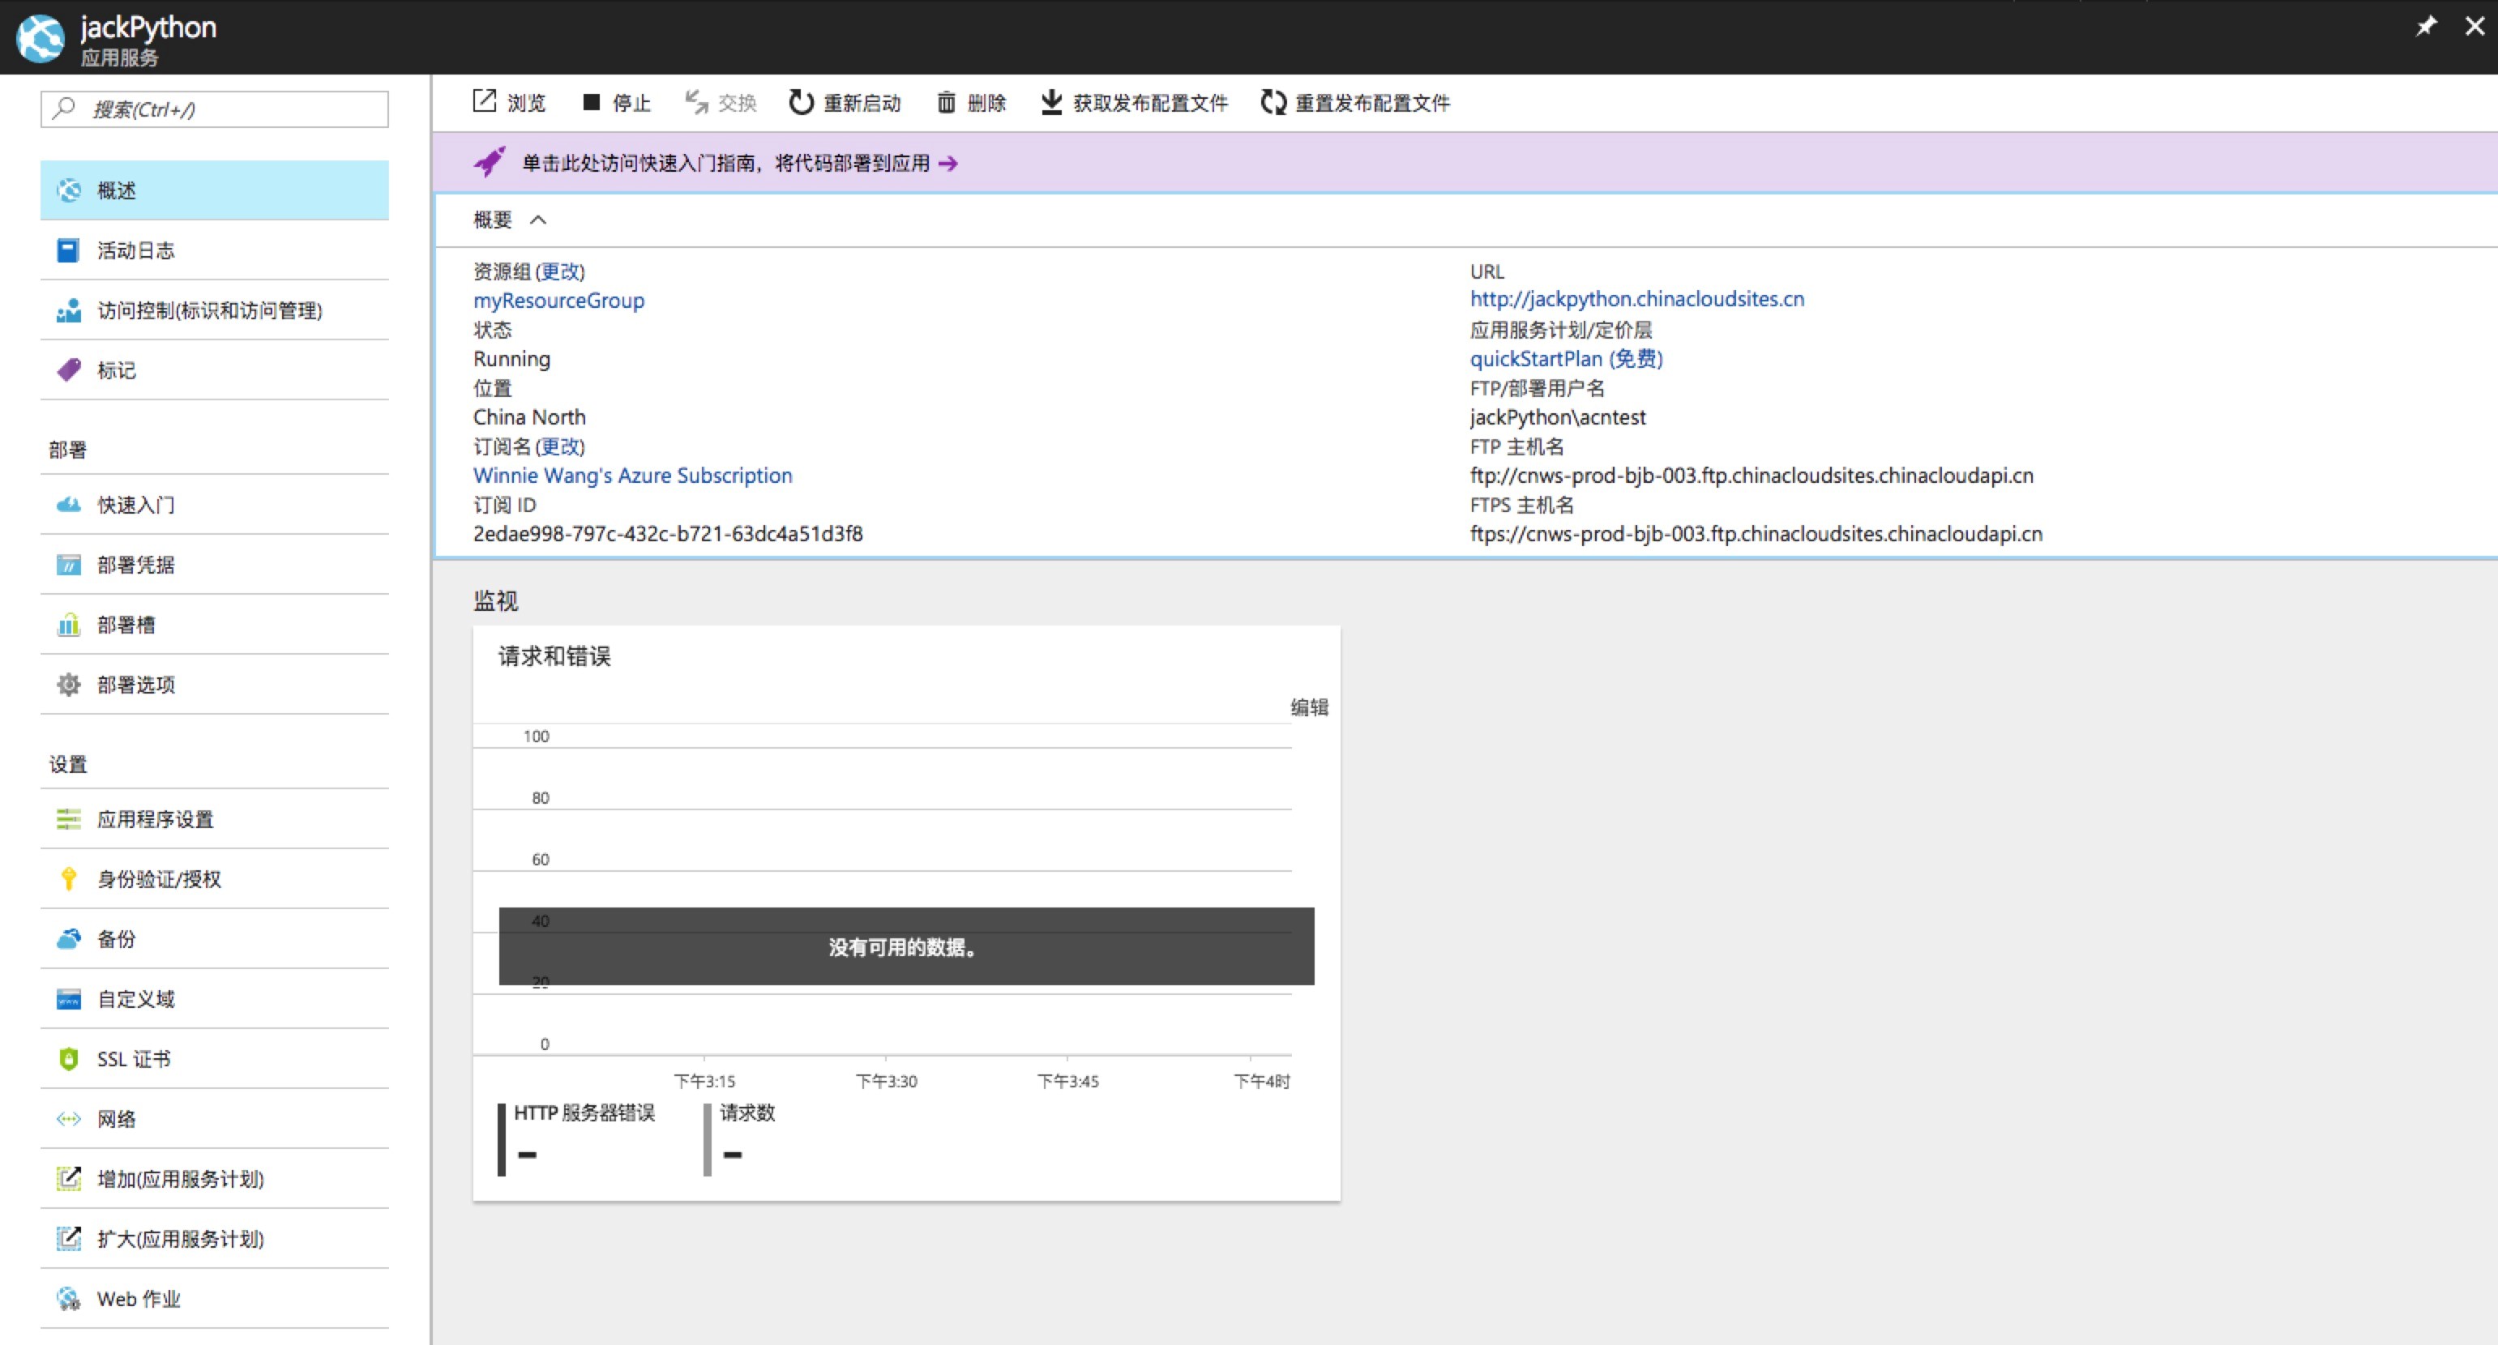Screen dimensions: 2498x1345
Task: Select the Application settings (应用程序设置) icon
Action: pyautogui.click(x=68, y=819)
